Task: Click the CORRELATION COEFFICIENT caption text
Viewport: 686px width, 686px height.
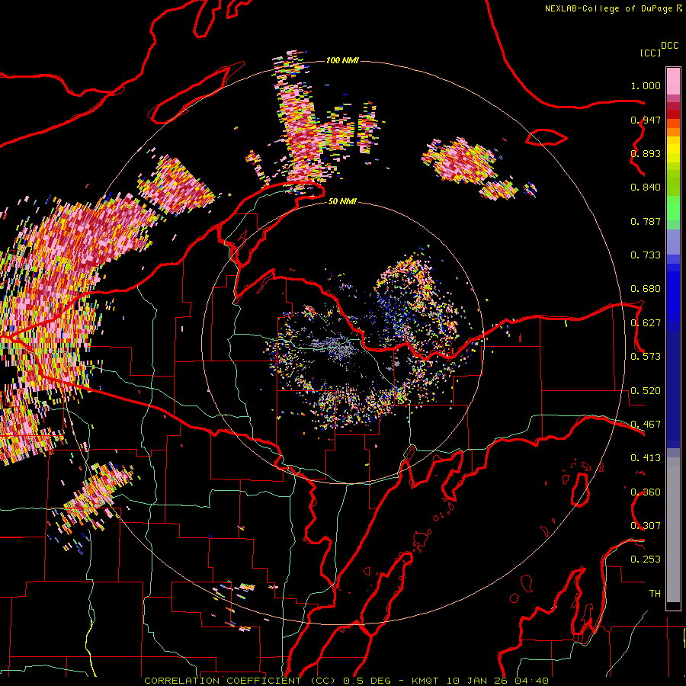Action: (x=223, y=681)
